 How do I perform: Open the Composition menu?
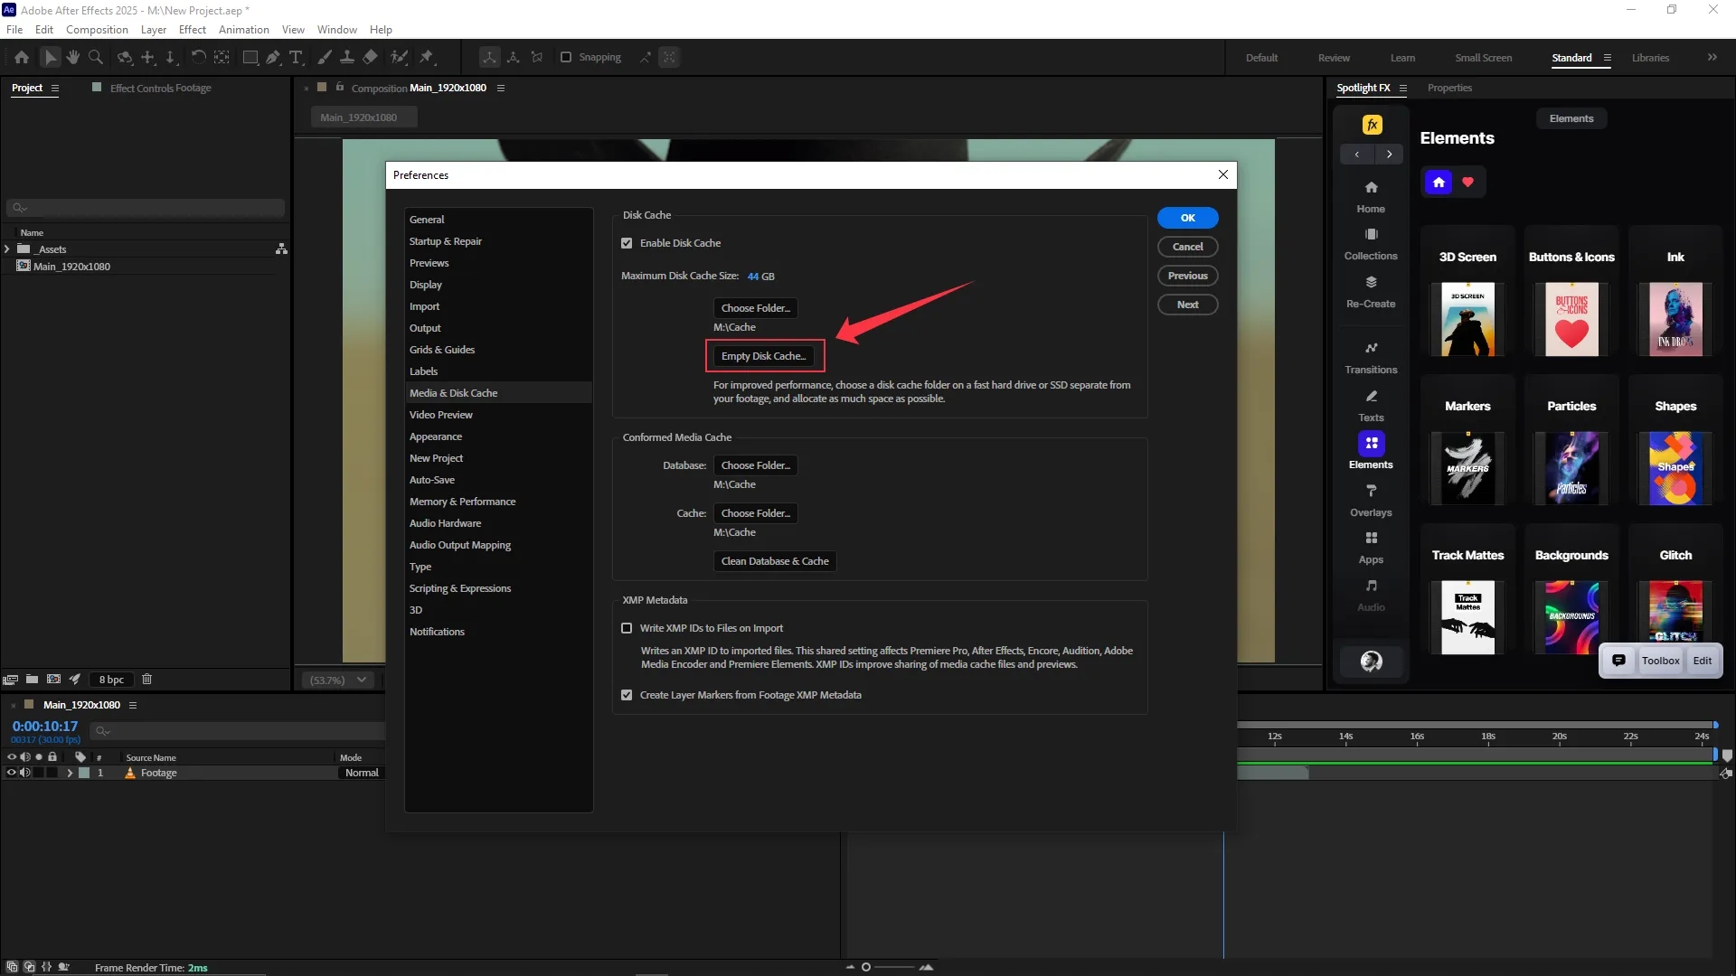(x=97, y=30)
